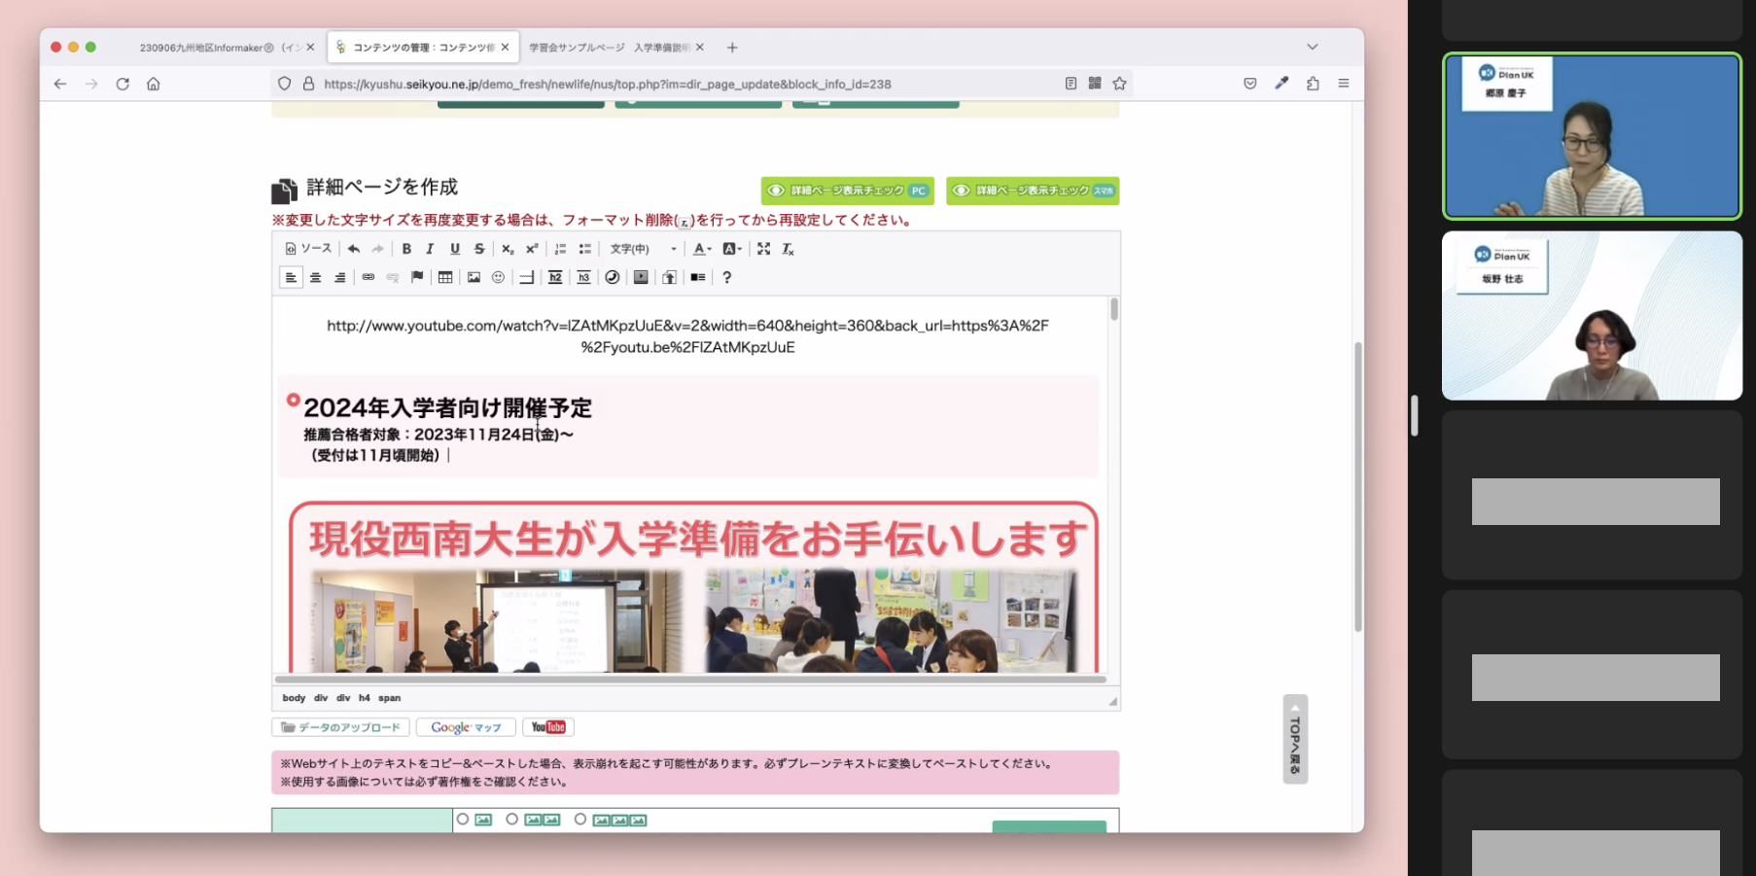Open the editor help question mark
Screen dimensions: 1756x876
point(726,277)
